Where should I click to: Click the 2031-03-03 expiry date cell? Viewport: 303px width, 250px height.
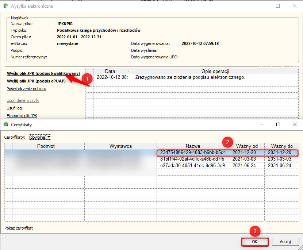pos(279,159)
